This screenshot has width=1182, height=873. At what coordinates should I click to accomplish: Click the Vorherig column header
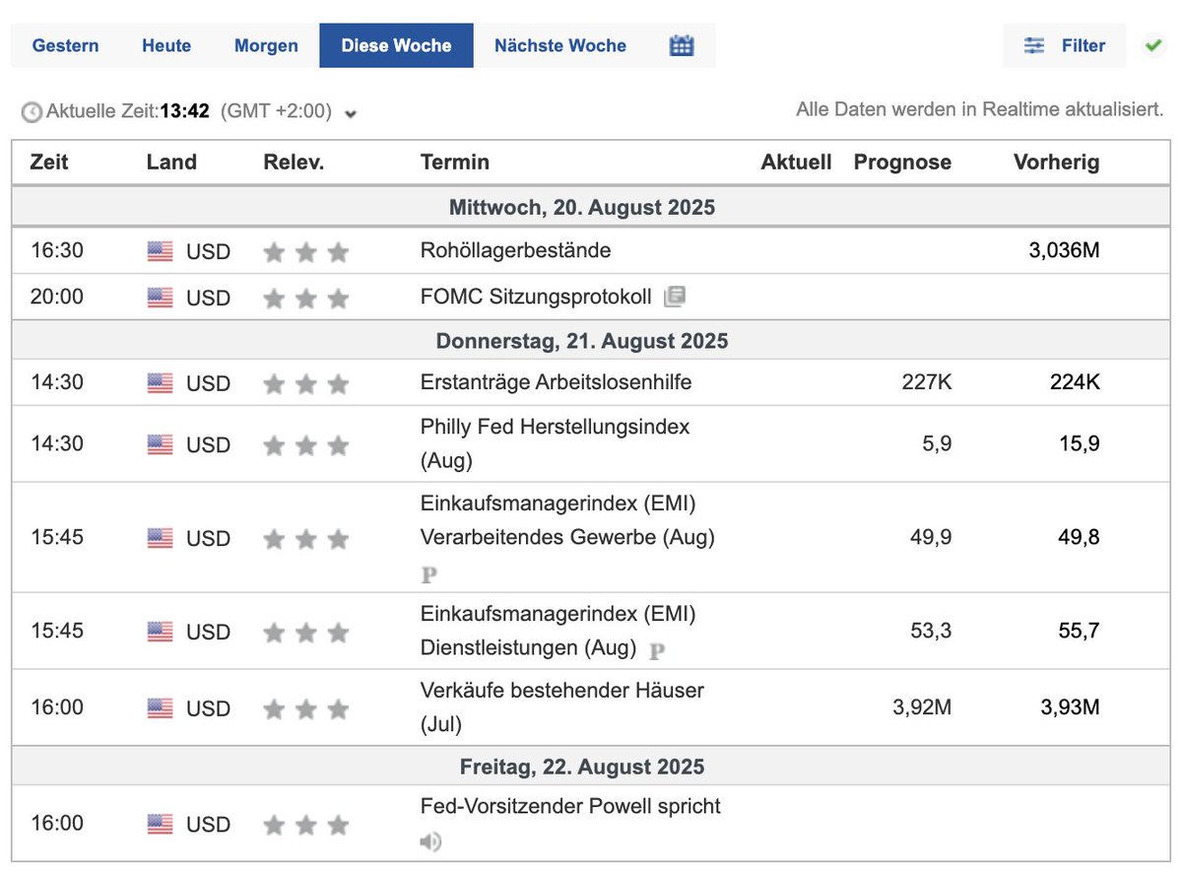tap(1057, 163)
